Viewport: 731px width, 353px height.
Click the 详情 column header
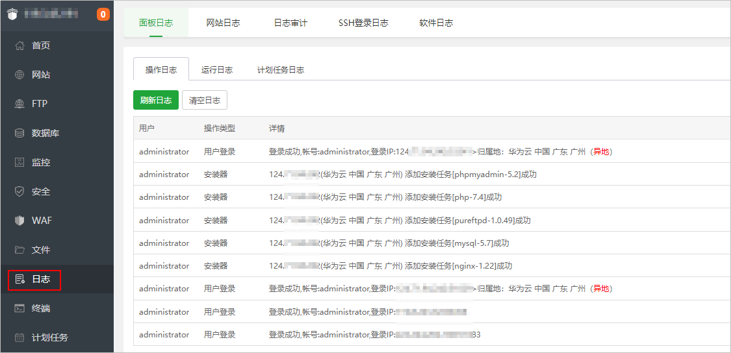[277, 128]
